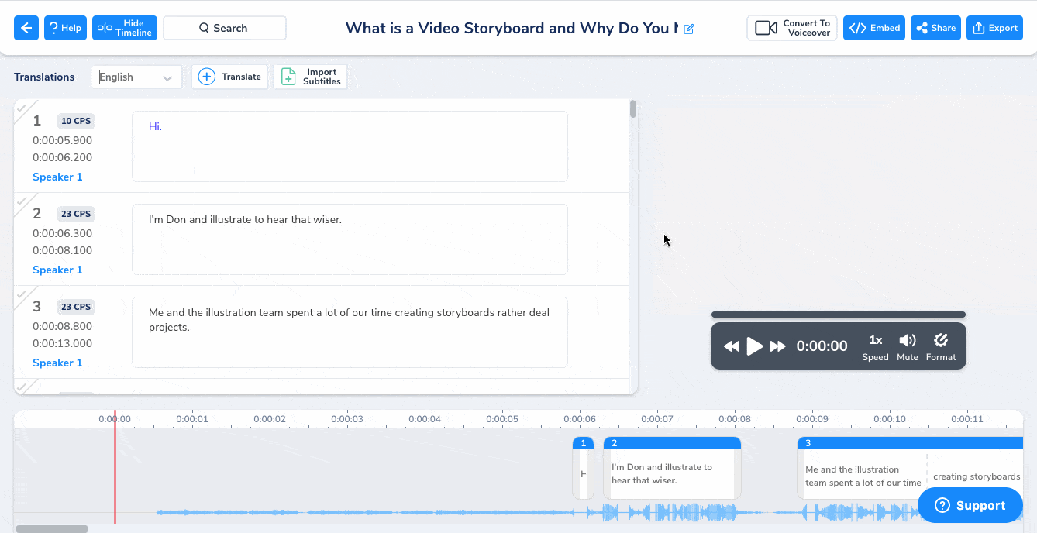Click the timeline horizontal scrollbar
The image size is (1037, 533).
52,529
